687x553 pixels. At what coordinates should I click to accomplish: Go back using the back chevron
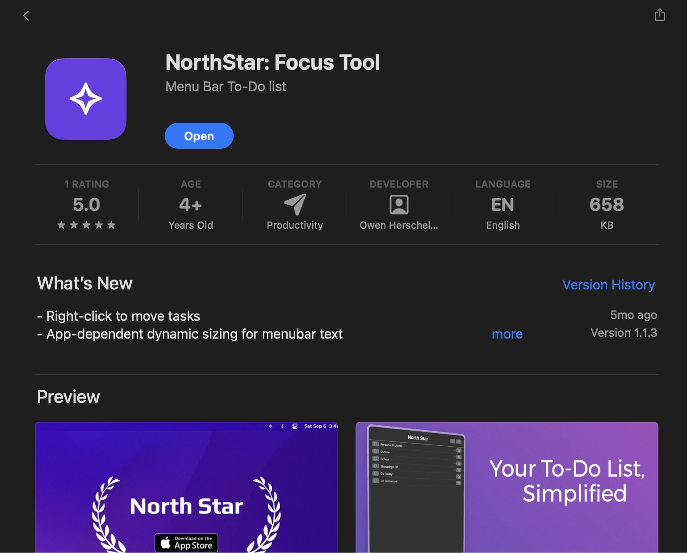26,16
